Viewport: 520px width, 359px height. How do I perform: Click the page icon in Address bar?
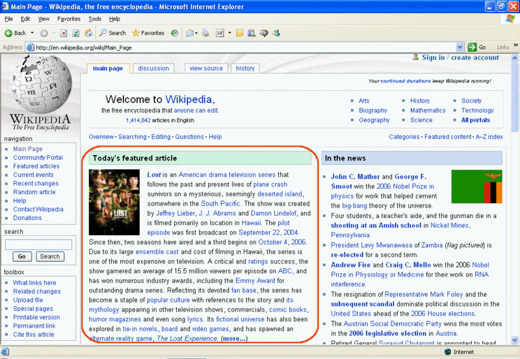tap(30, 47)
